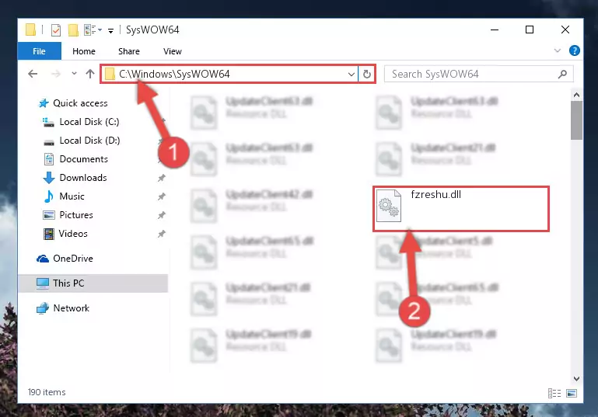Open Local Disk (C:) in sidebar

point(89,122)
